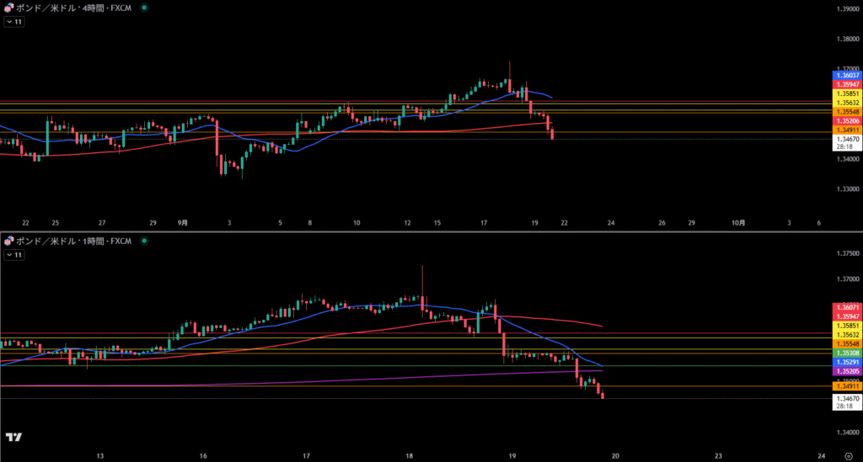The height and width of the screenshot is (462, 863).
Task: Expand the 11 indicators list in 1-hour chart
Action: coord(14,254)
